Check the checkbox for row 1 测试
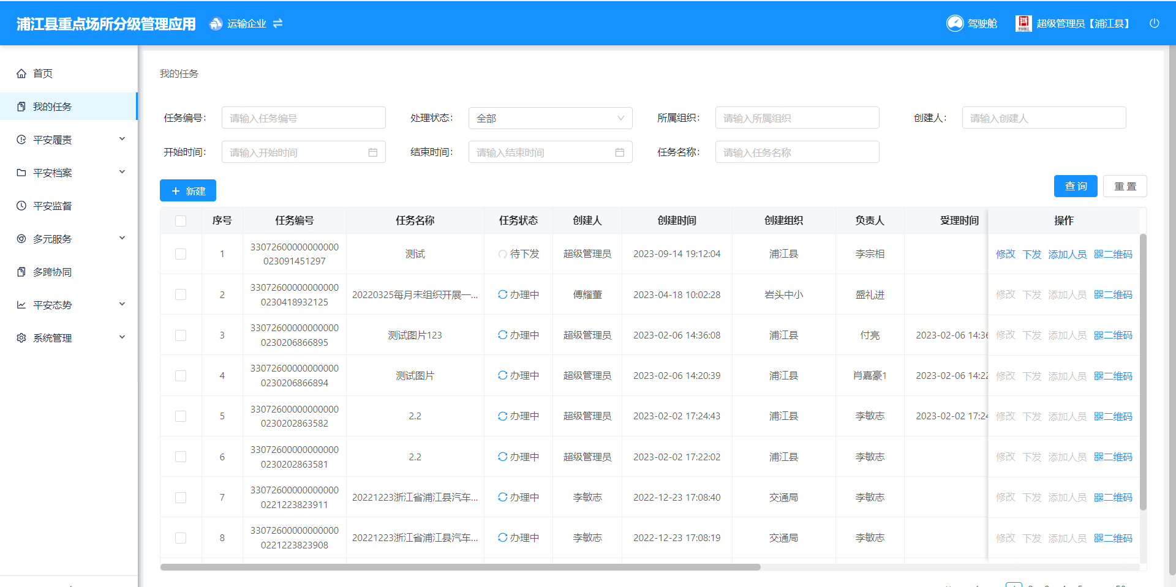This screenshot has width=1176, height=587. coord(181,254)
